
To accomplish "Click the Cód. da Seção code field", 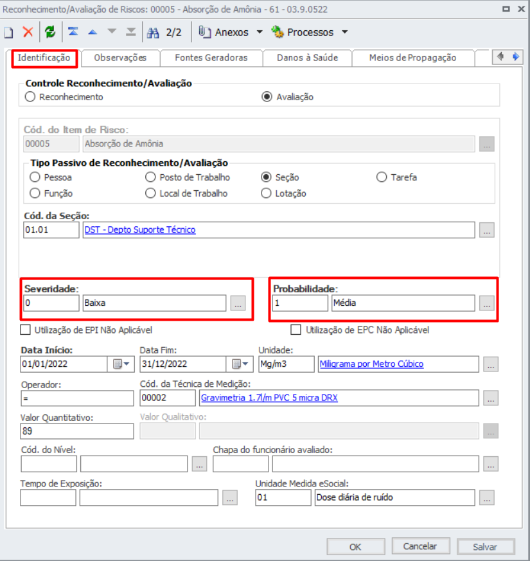I will (x=51, y=230).
